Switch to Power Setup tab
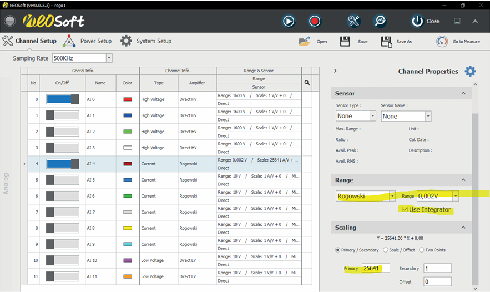490x292 pixels. point(95,41)
